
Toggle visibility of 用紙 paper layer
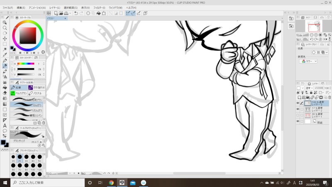click(x=298, y=121)
